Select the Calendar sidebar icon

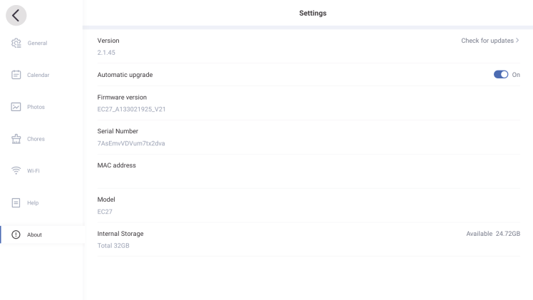pyautogui.click(x=16, y=75)
